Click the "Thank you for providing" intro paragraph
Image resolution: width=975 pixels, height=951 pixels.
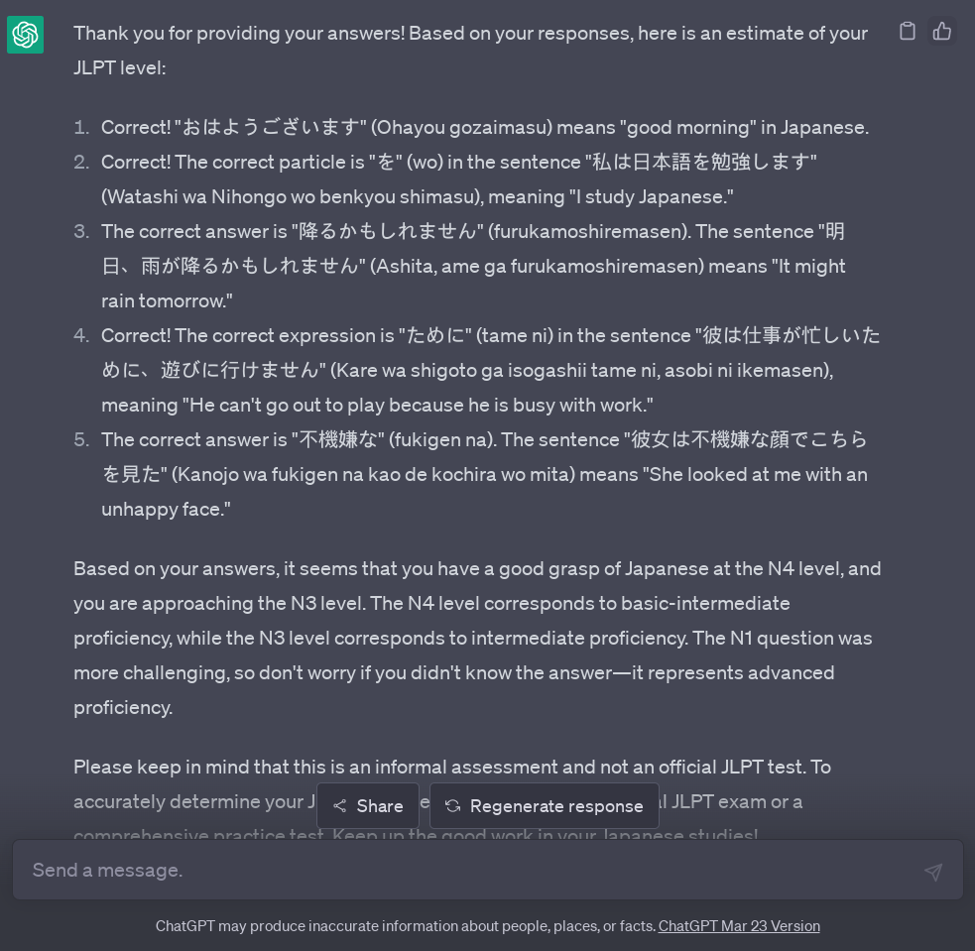[470, 51]
